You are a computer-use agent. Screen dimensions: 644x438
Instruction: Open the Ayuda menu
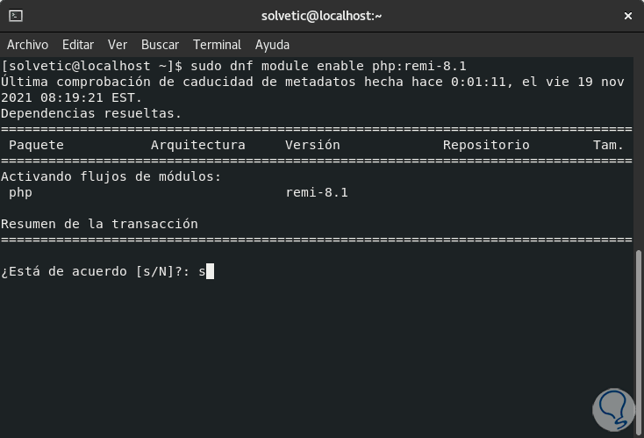(272, 45)
